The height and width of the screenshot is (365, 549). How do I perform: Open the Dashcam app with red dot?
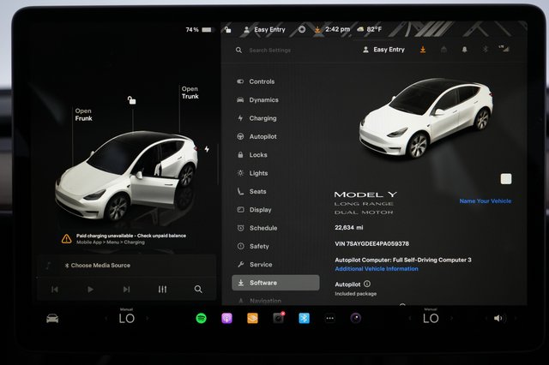[x=279, y=318]
